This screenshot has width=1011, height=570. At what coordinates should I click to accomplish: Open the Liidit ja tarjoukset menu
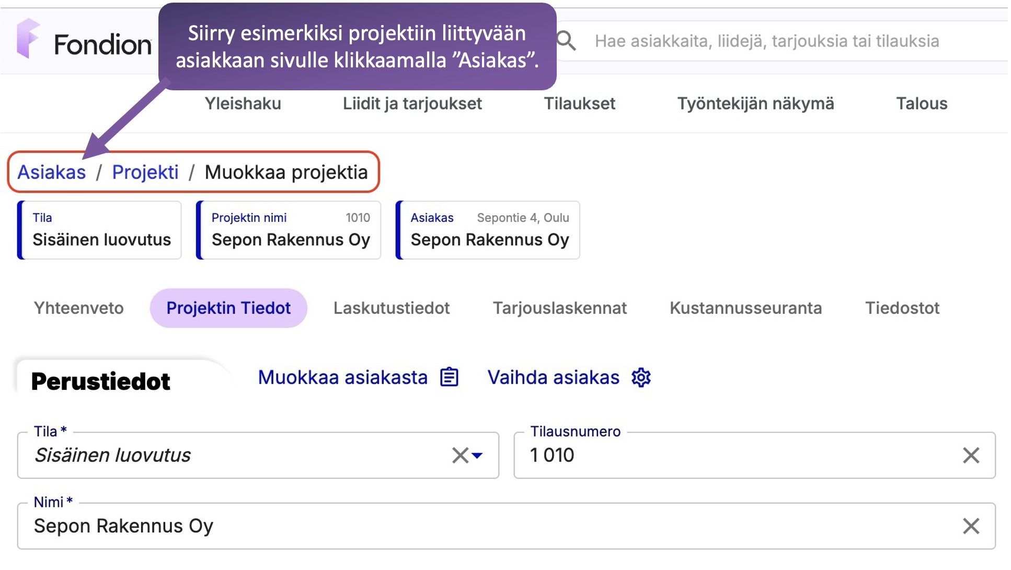tap(412, 103)
